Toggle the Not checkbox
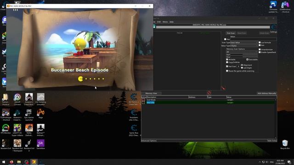 260,45
